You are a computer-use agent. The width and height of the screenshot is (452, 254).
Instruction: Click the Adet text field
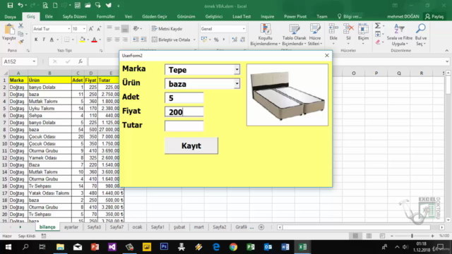184,98
